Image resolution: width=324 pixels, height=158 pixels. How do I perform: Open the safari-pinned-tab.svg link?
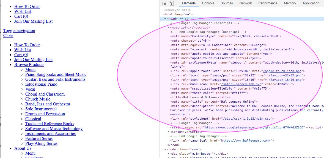(242, 84)
